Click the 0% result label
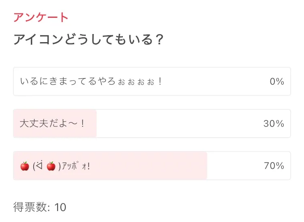The width and height of the screenshot is (304, 222). coord(277,81)
